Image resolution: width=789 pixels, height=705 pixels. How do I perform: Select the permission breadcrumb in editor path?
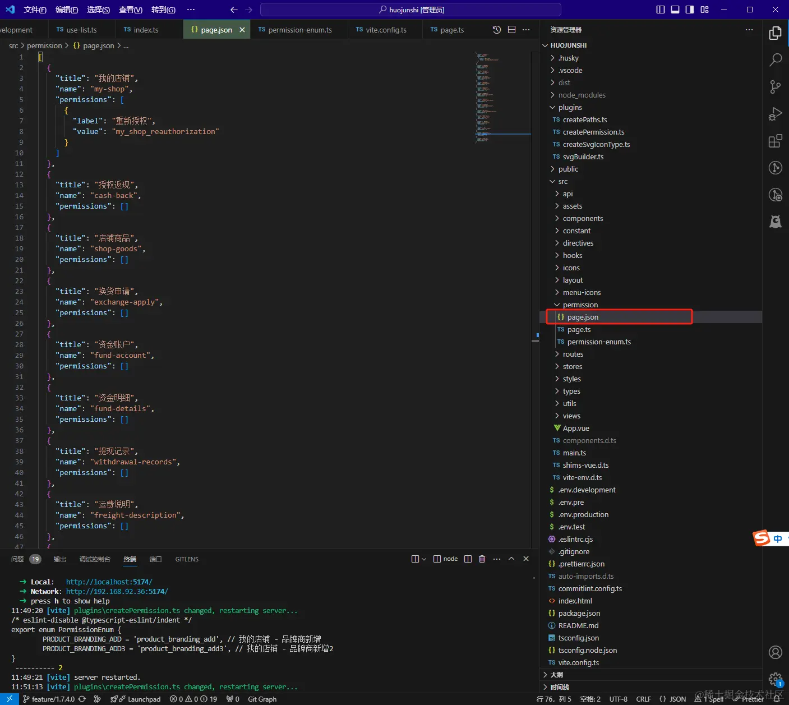coord(44,45)
